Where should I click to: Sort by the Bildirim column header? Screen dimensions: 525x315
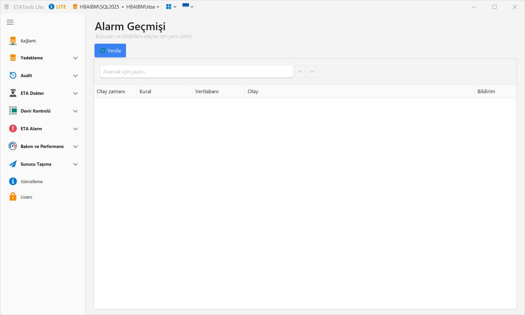[495, 91]
